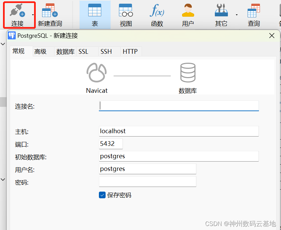This screenshot has width=281, height=230.
Task: Expand the 其它 dropdown arrow
Action: coord(237,15)
